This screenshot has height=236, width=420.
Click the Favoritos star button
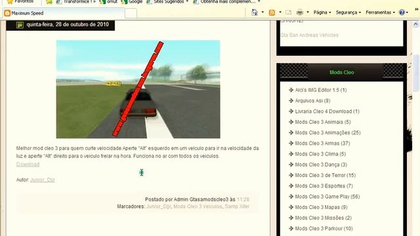[x=20, y=1]
